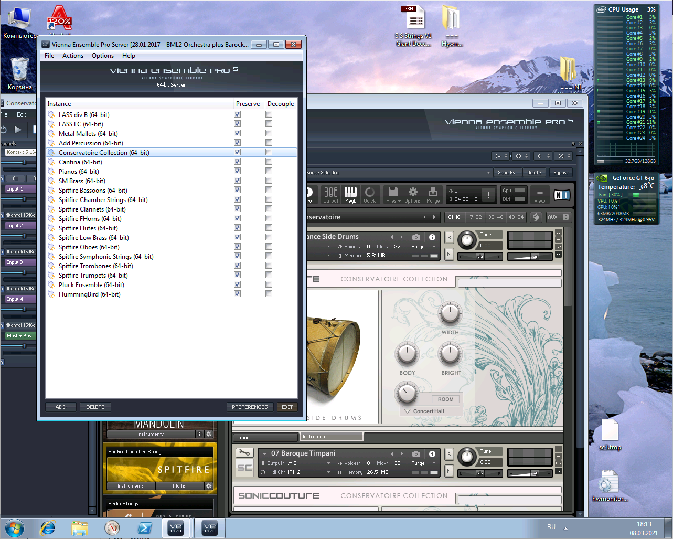Screen dimensions: 673x539
Task: Click Save As... in the Kontakt preset bar
Action: click(508, 172)
